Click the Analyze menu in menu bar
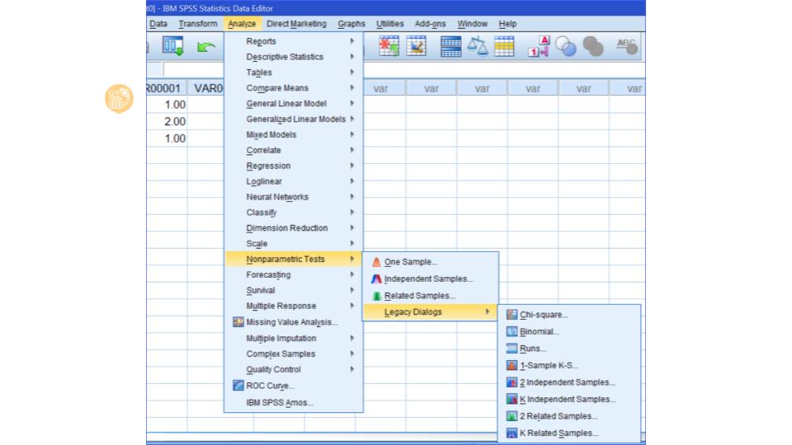The image size is (792, 445). pyautogui.click(x=242, y=24)
